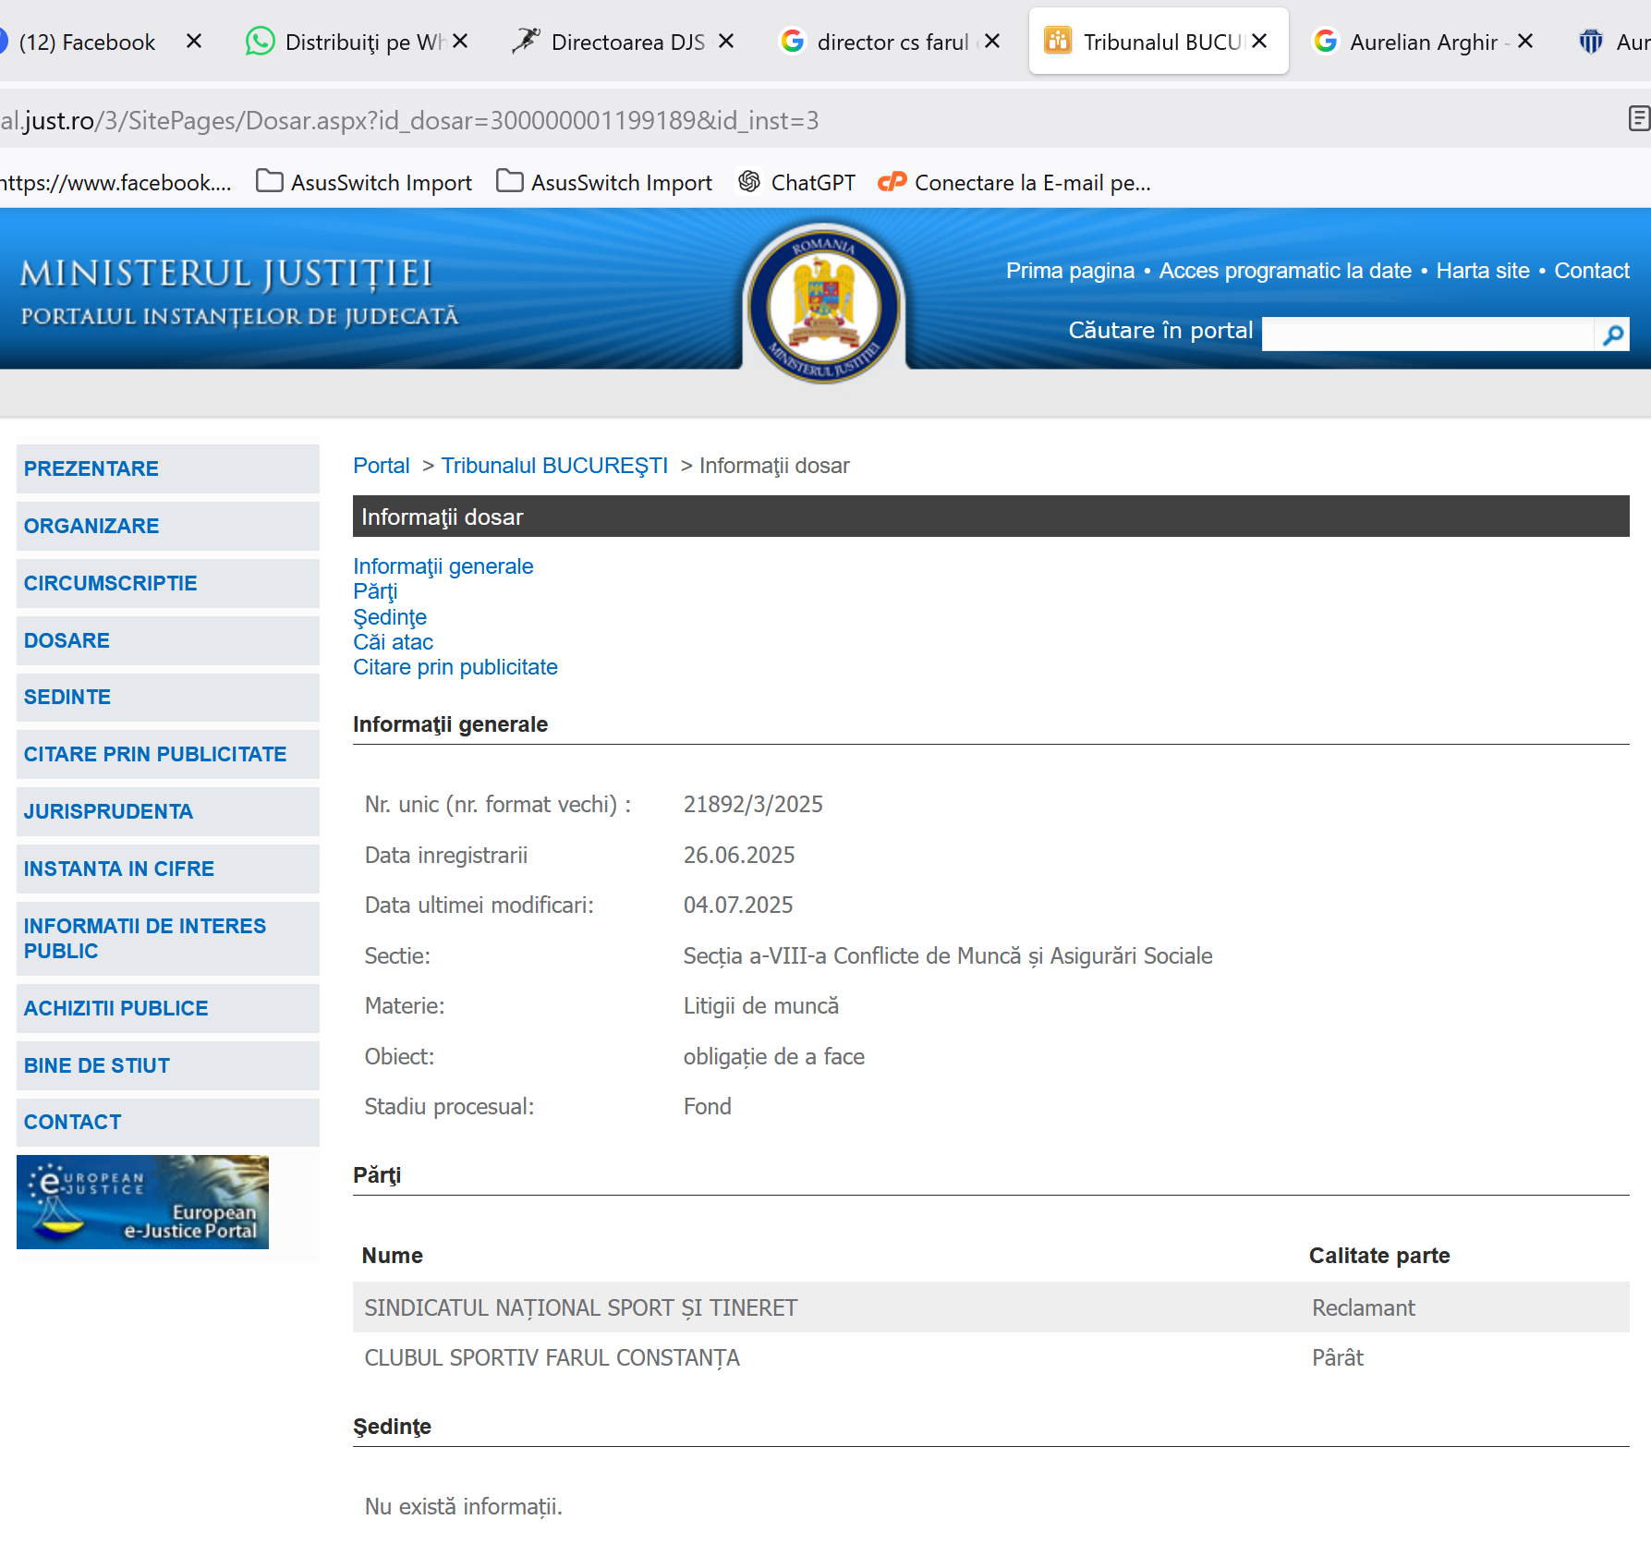Open the JURISPRUDENTA sidebar menu item
The height and width of the screenshot is (1556, 1651).
point(108,811)
